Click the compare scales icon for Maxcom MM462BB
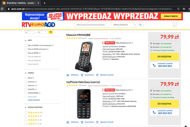This screenshot has height=127, width=190. point(68,75)
